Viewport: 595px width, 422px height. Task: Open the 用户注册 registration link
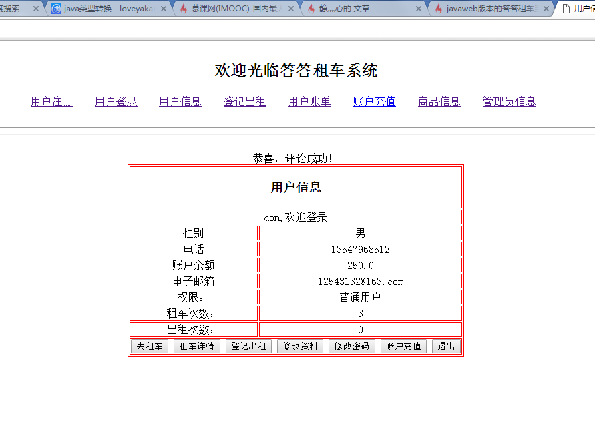[52, 101]
